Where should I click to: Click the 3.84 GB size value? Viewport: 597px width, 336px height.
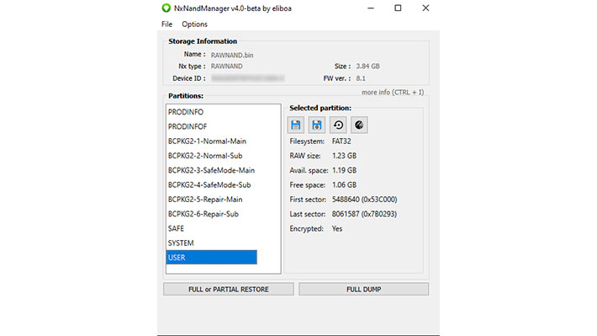point(367,66)
